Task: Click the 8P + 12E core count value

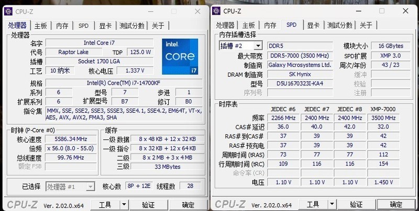Action: pyautogui.click(x=139, y=186)
